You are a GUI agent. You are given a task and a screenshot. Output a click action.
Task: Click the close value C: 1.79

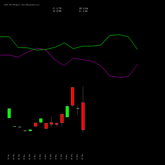tap(57, 9)
